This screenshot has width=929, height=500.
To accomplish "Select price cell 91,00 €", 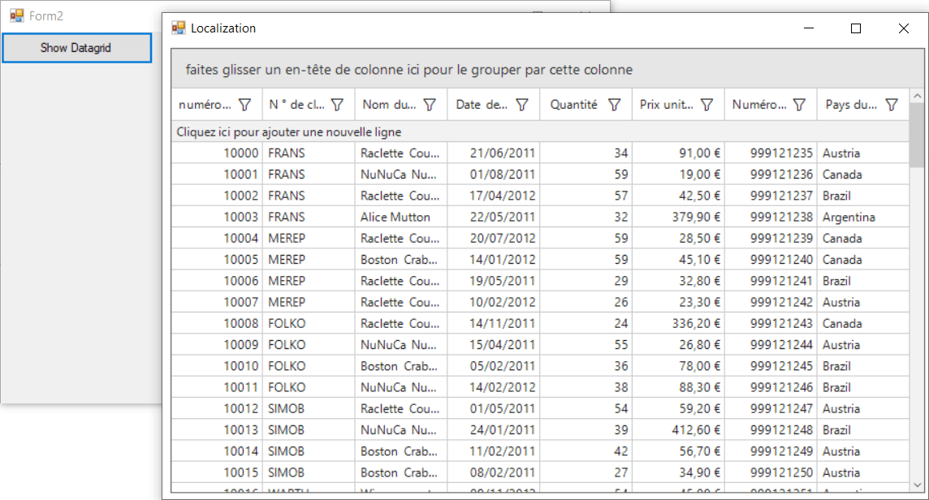I will pos(678,153).
